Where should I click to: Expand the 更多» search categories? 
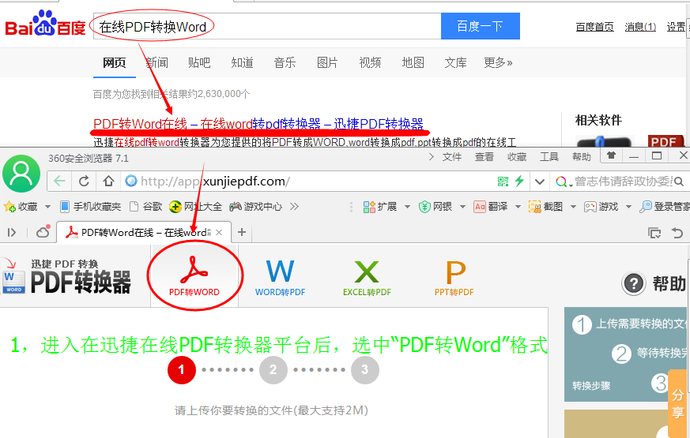click(x=498, y=63)
